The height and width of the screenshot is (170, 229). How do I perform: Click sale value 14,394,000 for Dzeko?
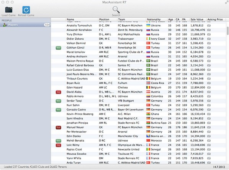pyautogui.click(x=198, y=136)
